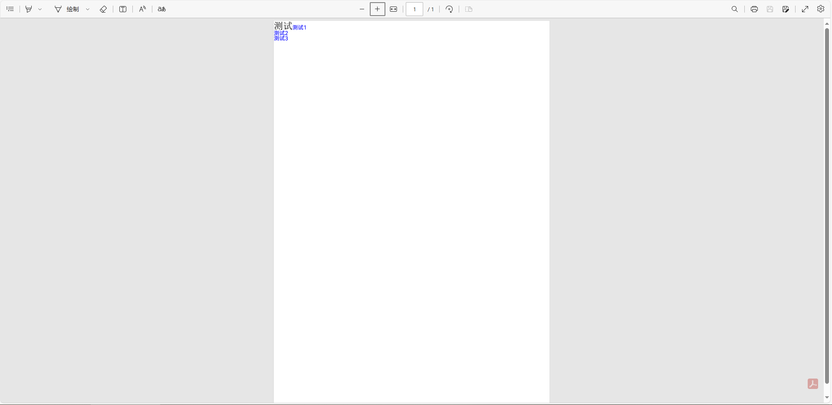The image size is (832, 405).
Task: Enter full screen mode
Action: 805,9
